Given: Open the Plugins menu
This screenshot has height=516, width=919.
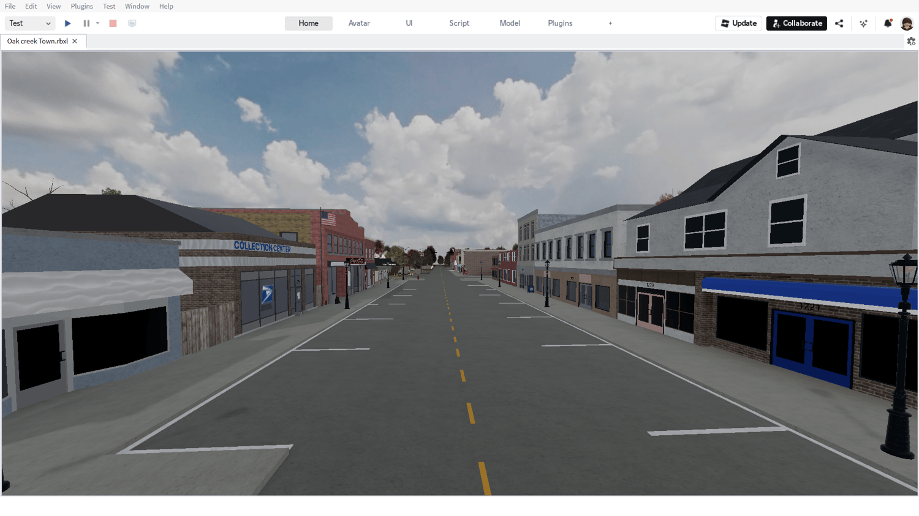Looking at the screenshot, I should click(x=81, y=6).
